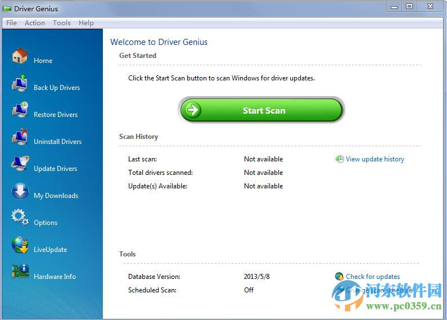Click the database version date 2013/5/8
This screenshot has height=320, width=447.
click(256, 276)
